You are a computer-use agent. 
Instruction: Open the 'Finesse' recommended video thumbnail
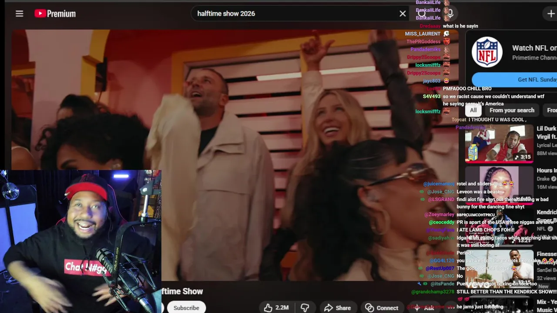499,268
